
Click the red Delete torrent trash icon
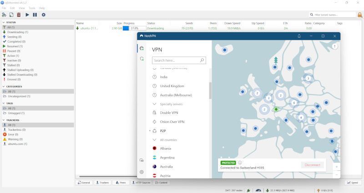[19, 15]
